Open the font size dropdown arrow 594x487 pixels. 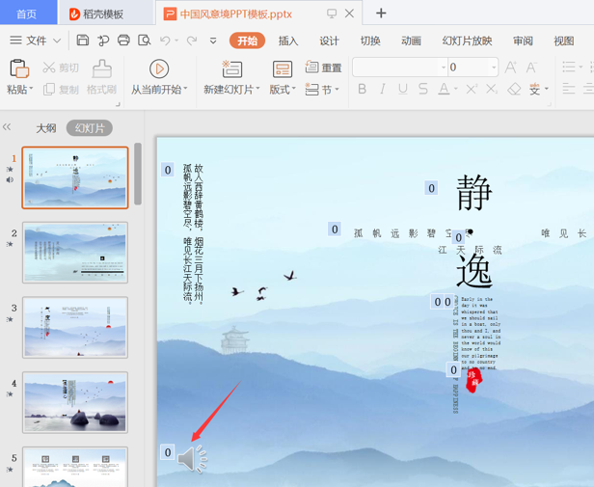tap(494, 68)
